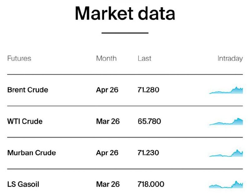Select the Futures column header
Viewport: 250px width, 194px height.
click(x=19, y=59)
